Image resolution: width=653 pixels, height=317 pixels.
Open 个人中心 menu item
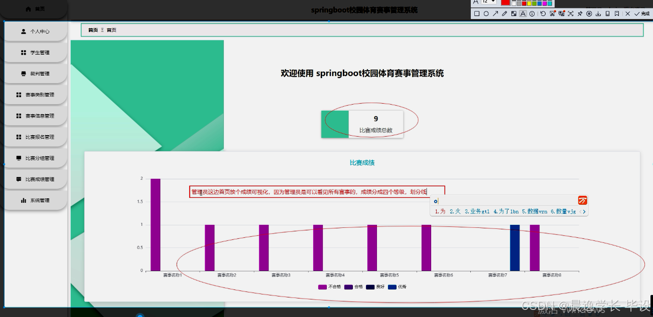coord(35,31)
